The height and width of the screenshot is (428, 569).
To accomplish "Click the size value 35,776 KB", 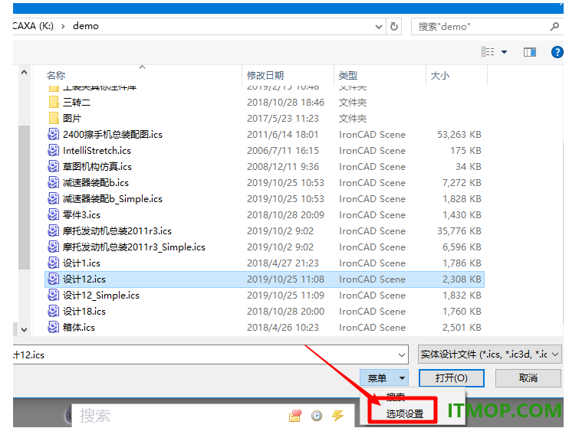I will (x=459, y=231).
